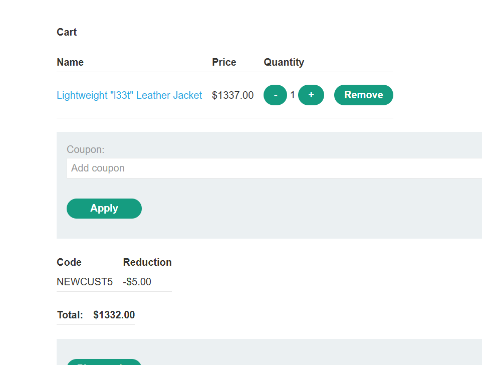Click the Reduction column header
The width and height of the screenshot is (482, 365).
[147, 262]
